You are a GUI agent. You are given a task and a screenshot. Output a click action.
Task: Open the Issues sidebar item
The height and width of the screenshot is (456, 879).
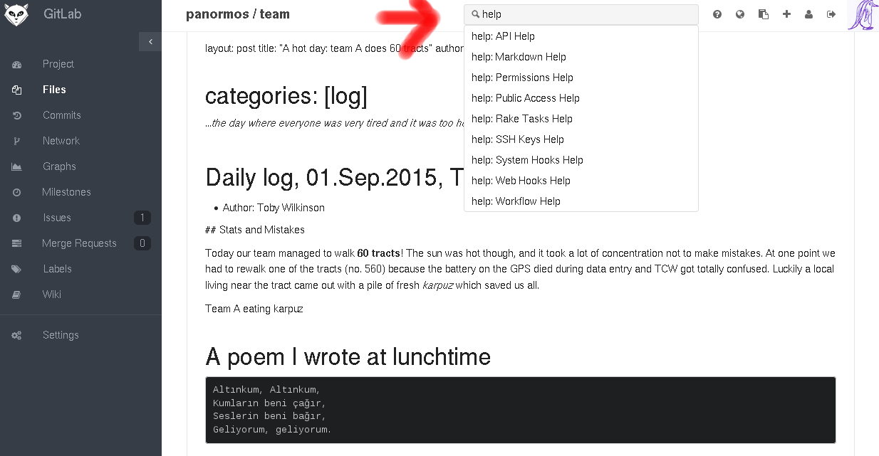pos(56,218)
